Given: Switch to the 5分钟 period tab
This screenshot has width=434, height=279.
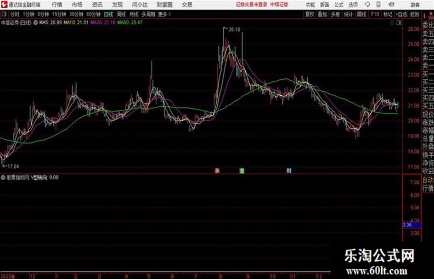Looking at the screenshot, I should click(x=43, y=14).
